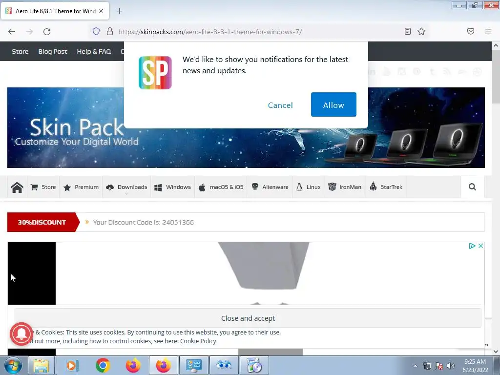The width and height of the screenshot is (500, 375).
Task: Click scrollbar up arrow
Action: pos(496,45)
